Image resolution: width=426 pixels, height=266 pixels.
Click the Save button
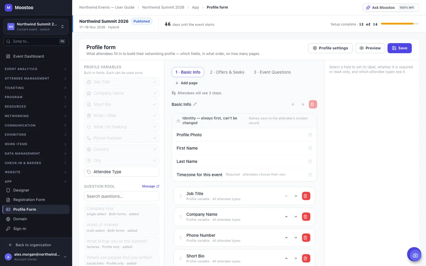(400, 48)
